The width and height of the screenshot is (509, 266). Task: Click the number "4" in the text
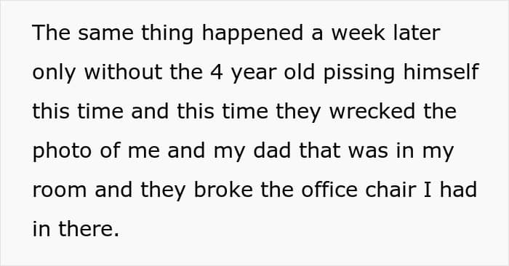217,73
